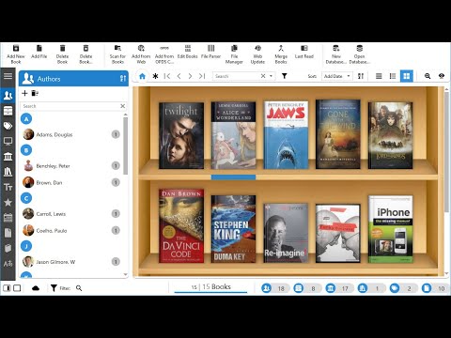Switch to the bookshelf thumbnails view

pyautogui.click(x=407, y=76)
